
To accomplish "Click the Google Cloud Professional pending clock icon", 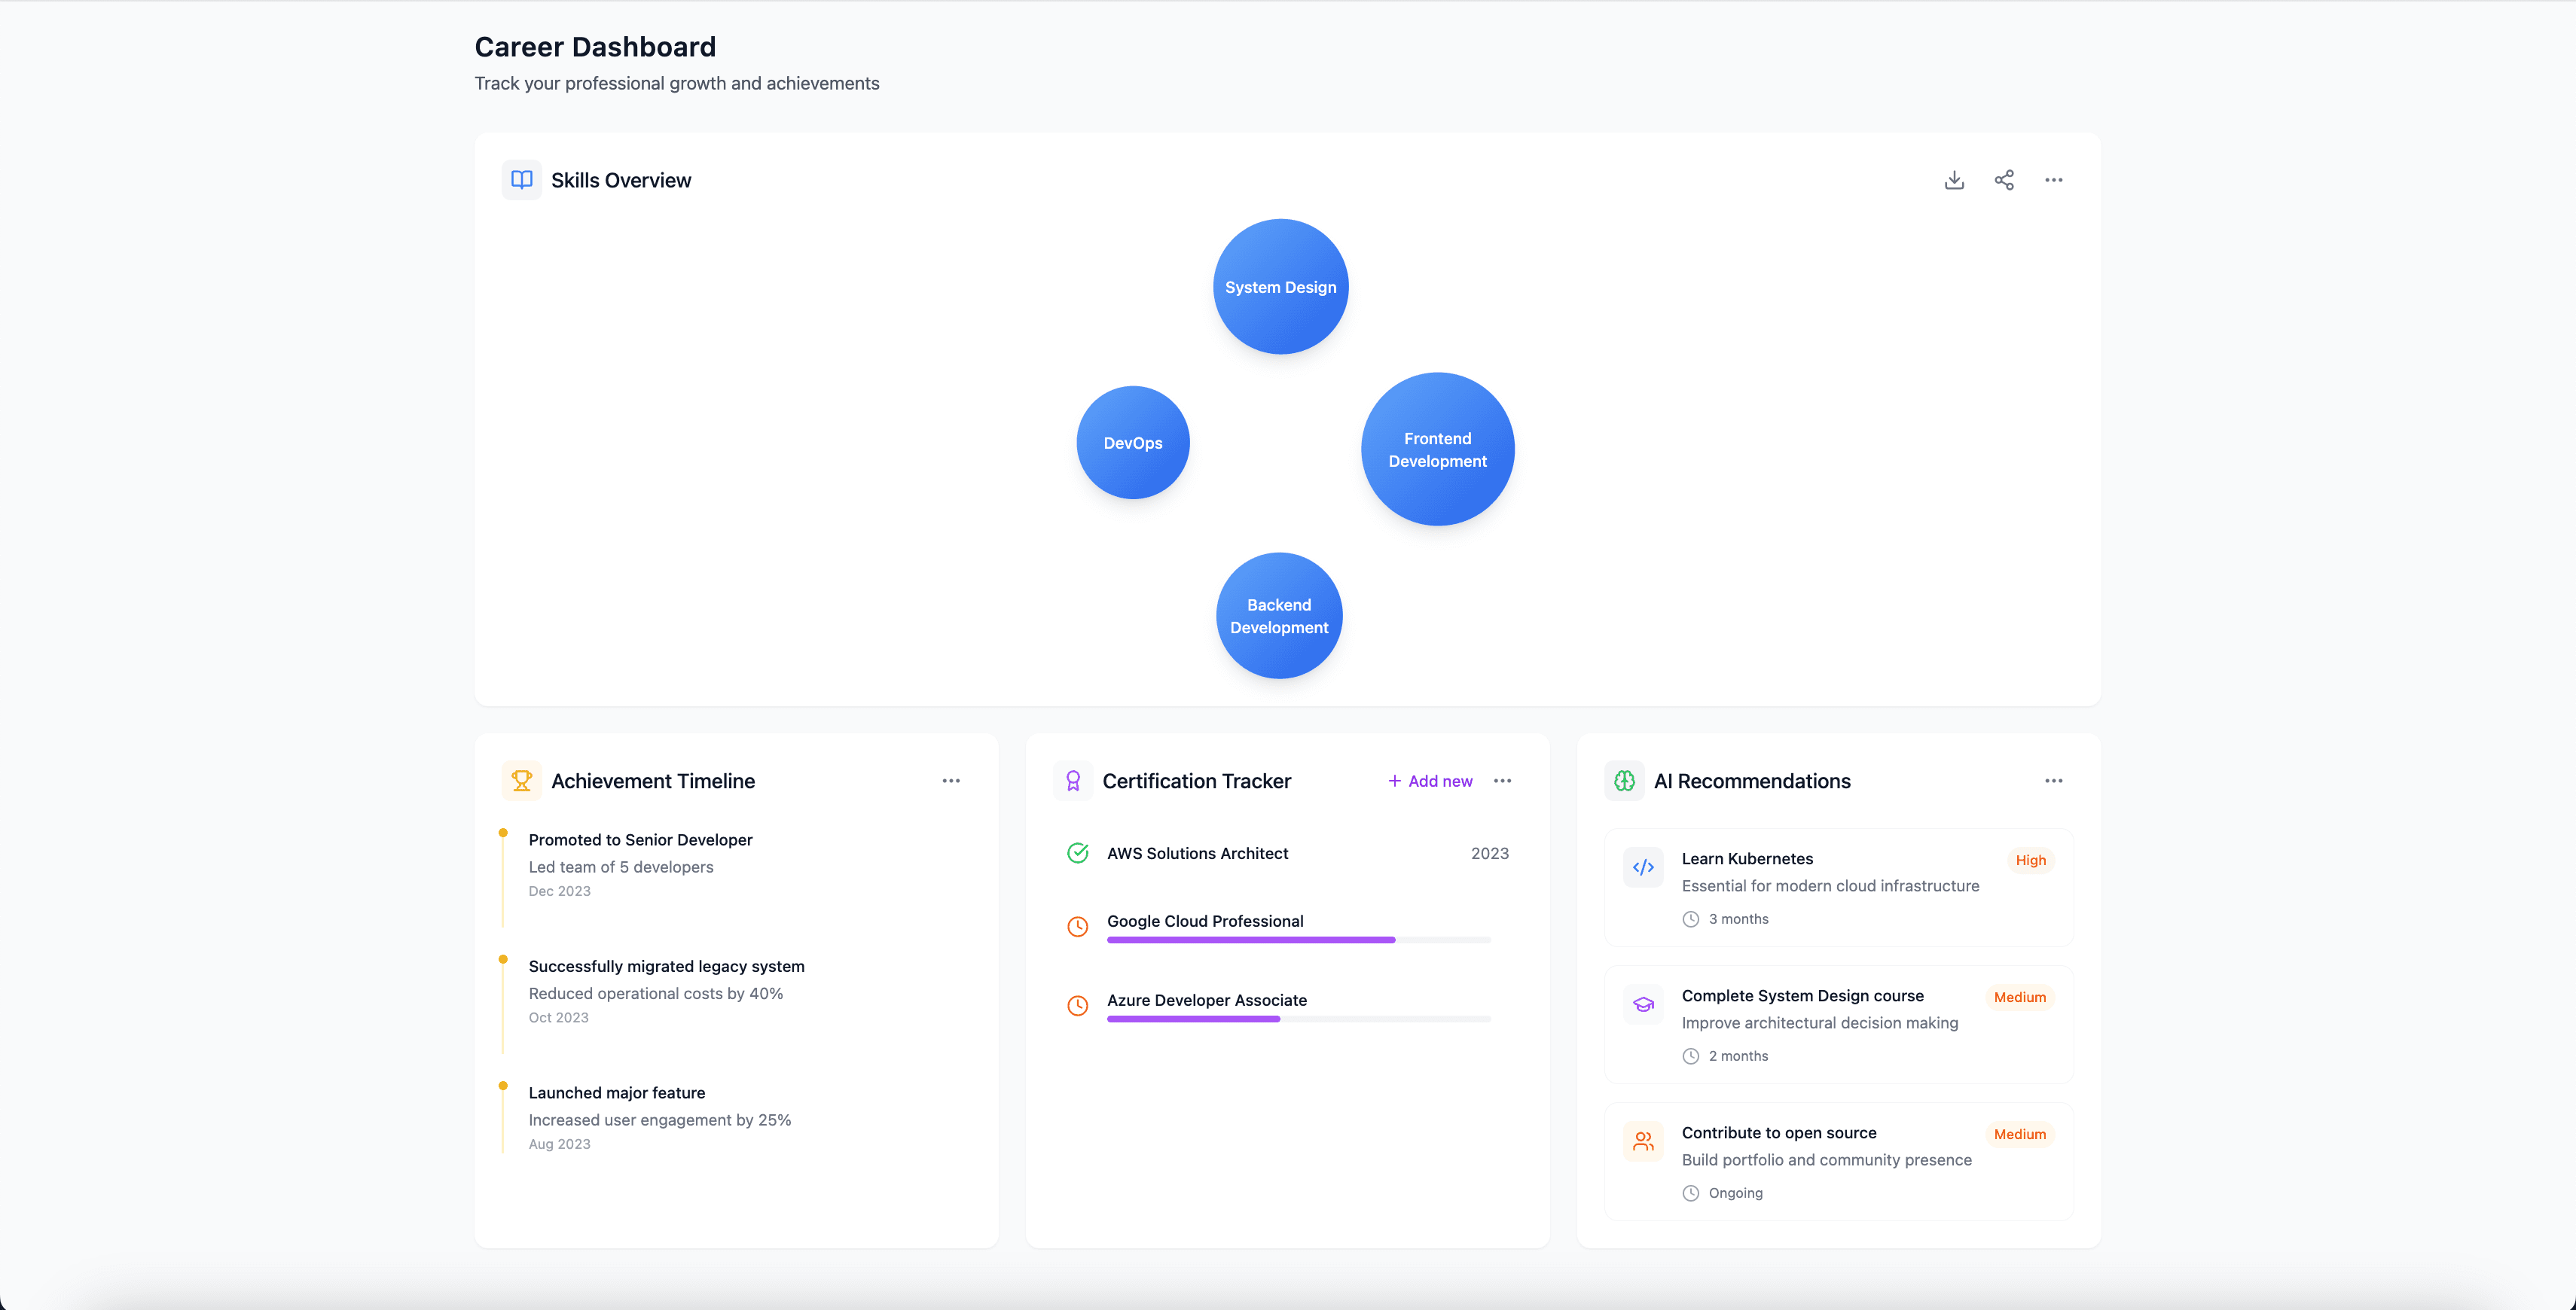I will pyautogui.click(x=1077, y=928).
